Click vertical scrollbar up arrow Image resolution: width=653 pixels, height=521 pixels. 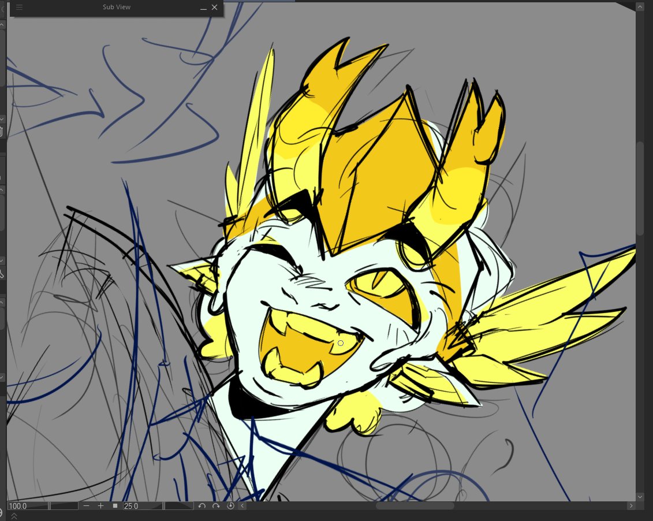point(640,7)
